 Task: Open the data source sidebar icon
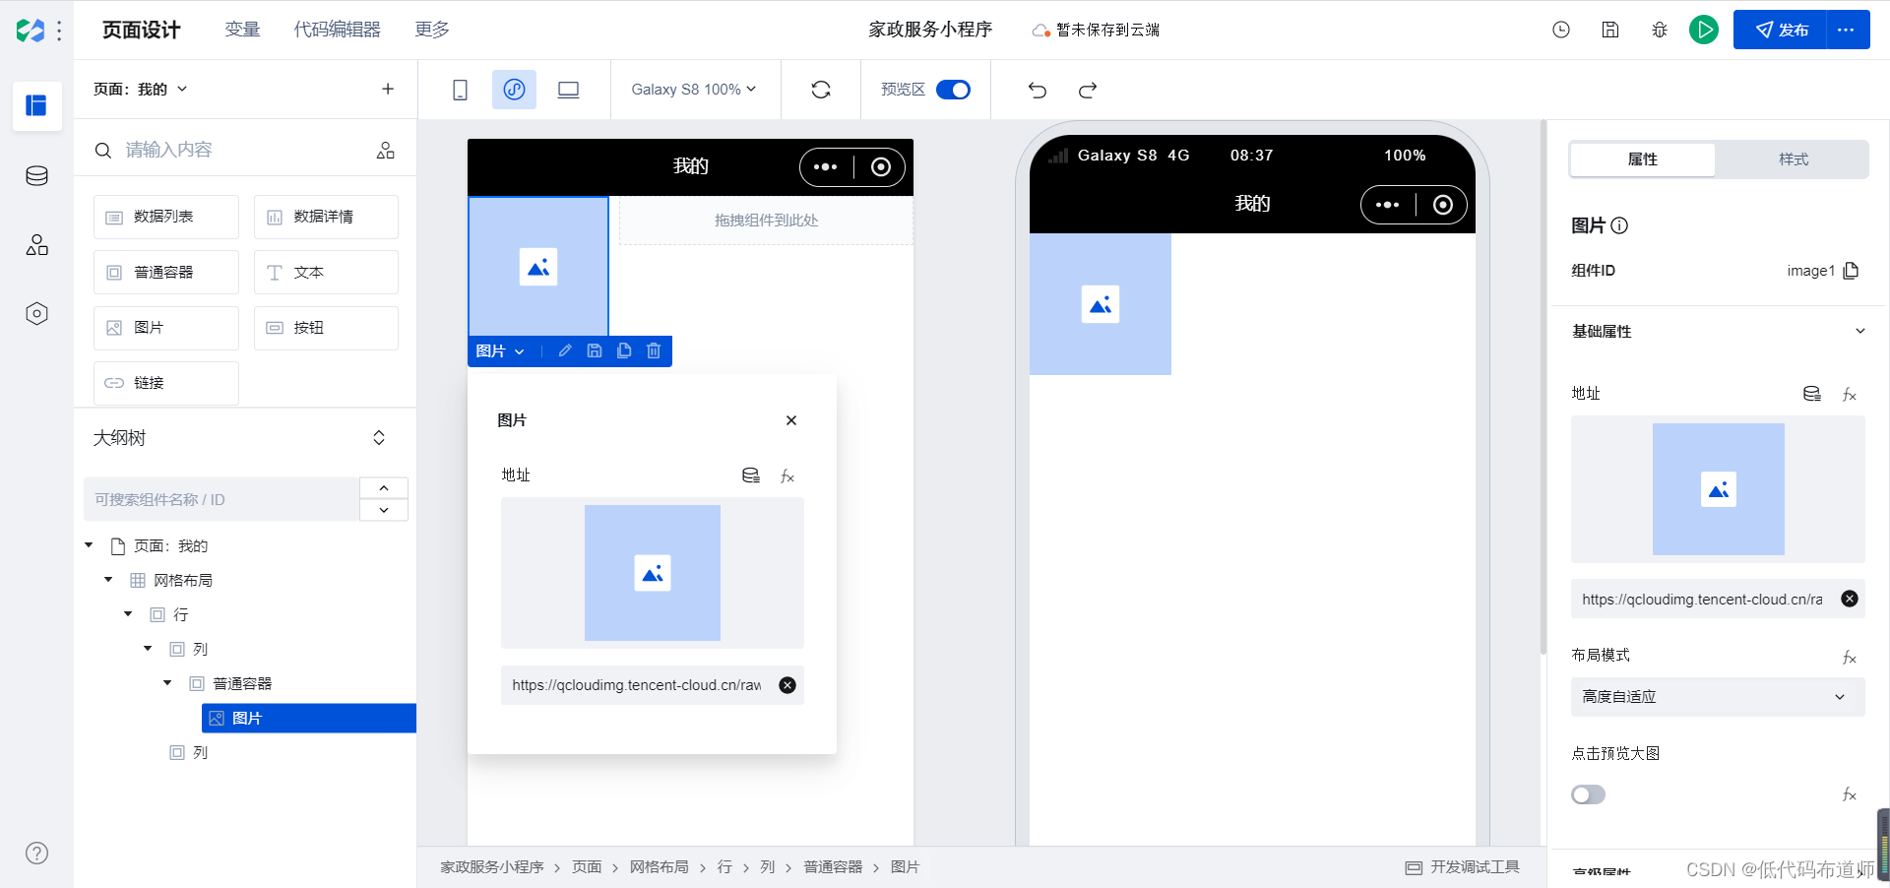click(37, 176)
